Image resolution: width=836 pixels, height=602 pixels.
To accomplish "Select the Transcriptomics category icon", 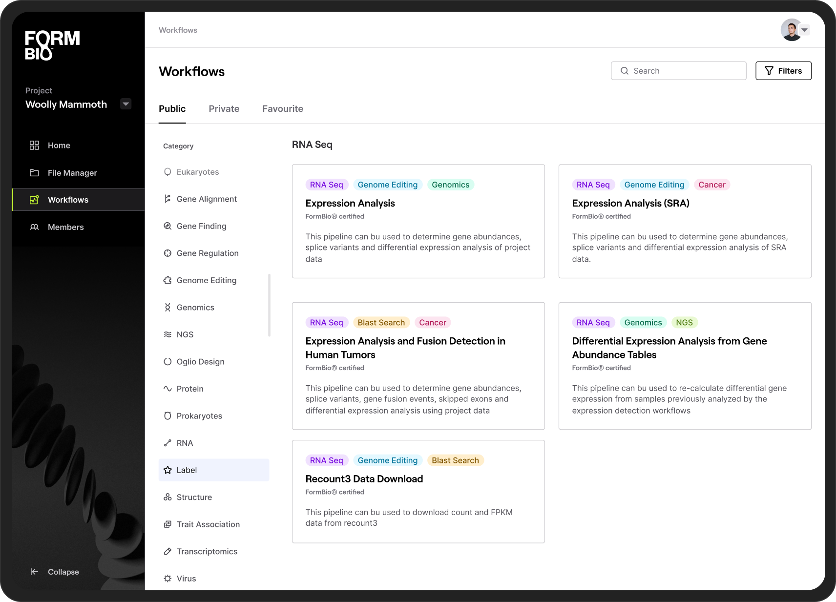I will click(168, 551).
